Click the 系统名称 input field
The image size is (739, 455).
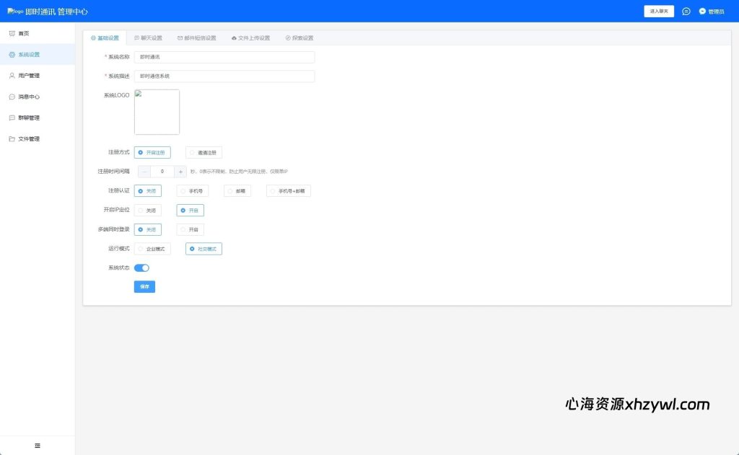[224, 57]
